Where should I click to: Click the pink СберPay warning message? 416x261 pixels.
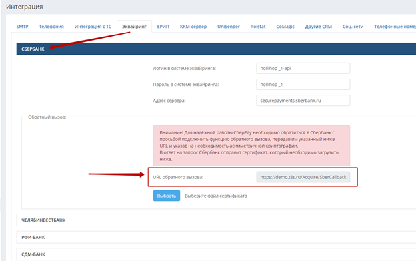(x=251, y=146)
